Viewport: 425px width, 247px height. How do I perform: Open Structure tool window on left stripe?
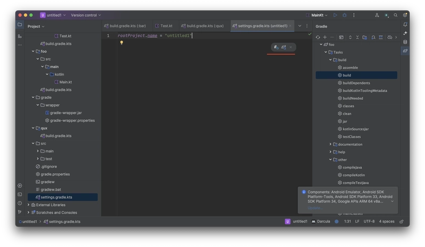pos(20,36)
